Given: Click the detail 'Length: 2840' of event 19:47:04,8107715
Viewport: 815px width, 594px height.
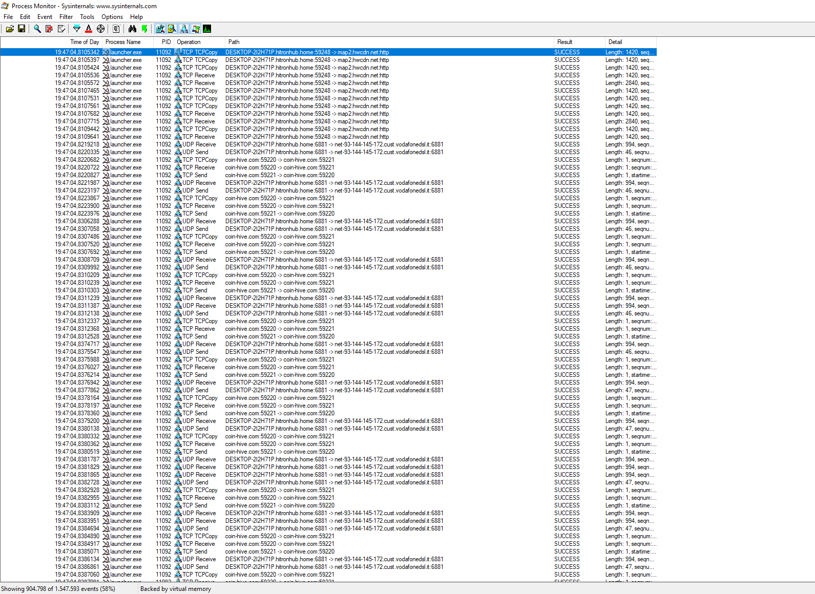Looking at the screenshot, I should (x=630, y=121).
